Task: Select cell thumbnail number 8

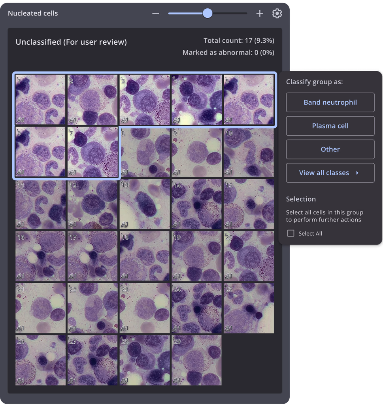Action: pos(145,152)
